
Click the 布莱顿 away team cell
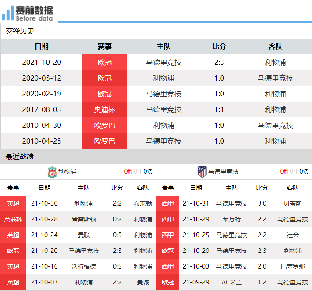point(143,203)
